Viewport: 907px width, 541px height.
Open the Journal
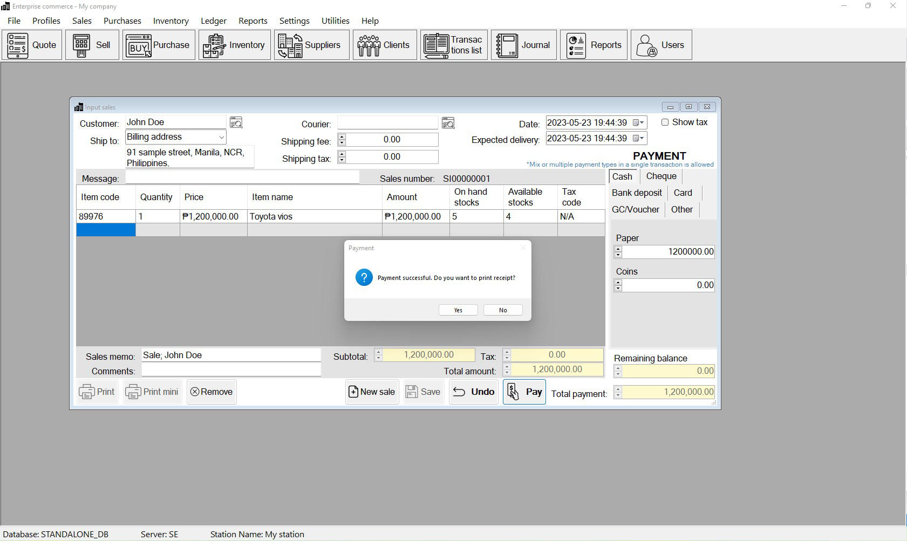(x=523, y=45)
